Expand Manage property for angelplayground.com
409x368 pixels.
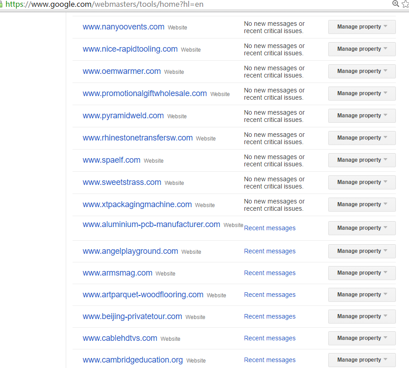click(362, 251)
